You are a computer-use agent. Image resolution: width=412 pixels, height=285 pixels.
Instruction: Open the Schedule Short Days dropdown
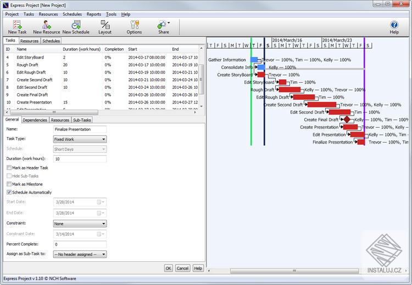pyautogui.click(x=80, y=149)
